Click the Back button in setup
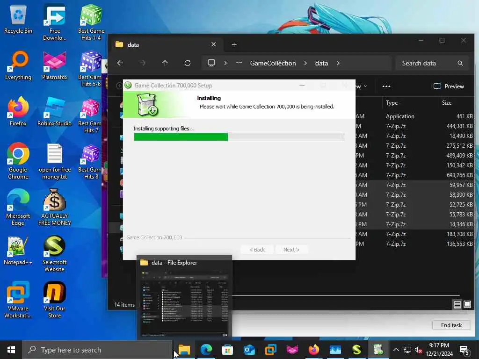This screenshot has height=359, width=479. click(257, 250)
